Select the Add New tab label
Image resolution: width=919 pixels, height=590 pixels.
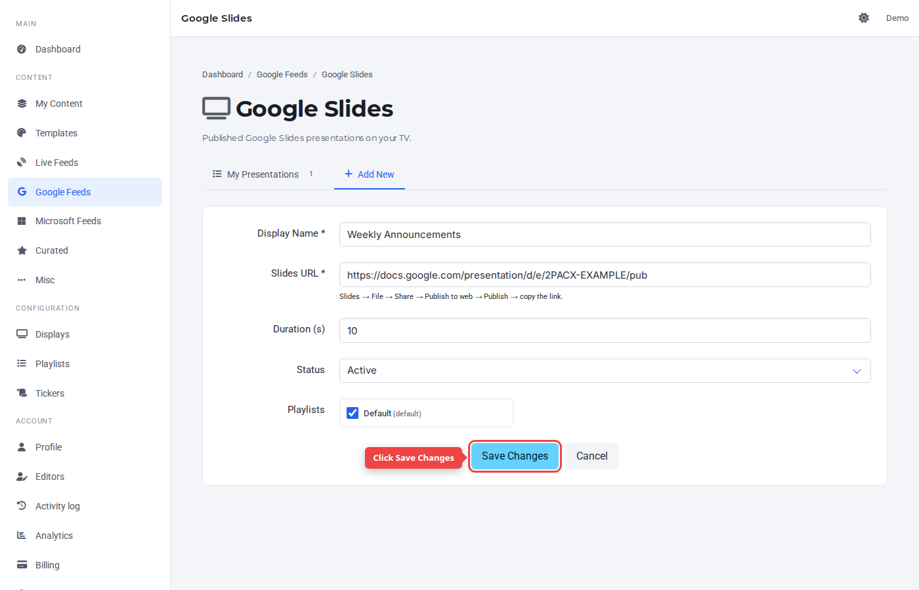375,174
